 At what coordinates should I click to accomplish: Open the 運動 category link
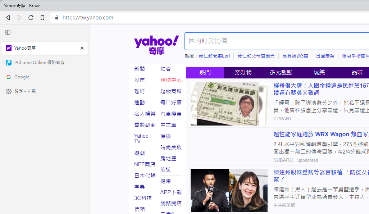click(140, 103)
